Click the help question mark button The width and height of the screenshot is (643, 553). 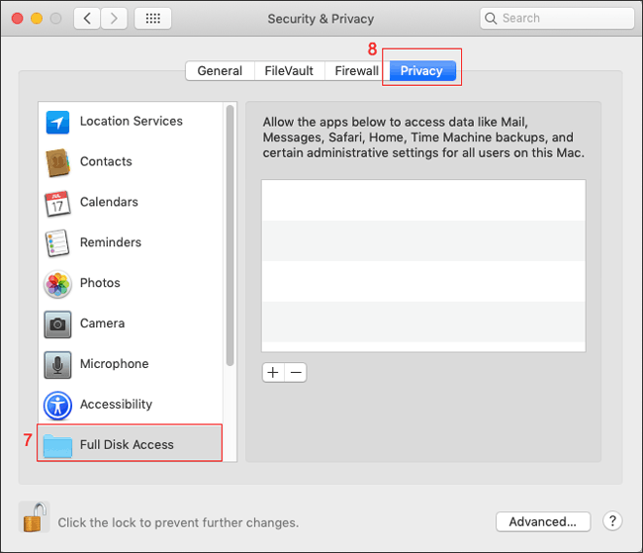(612, 521)
